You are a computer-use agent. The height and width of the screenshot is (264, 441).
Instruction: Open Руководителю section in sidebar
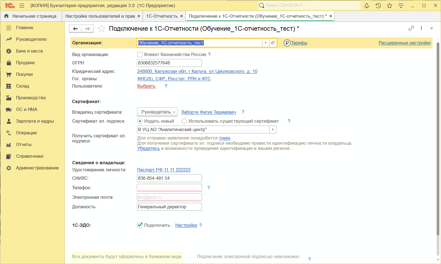click(x=32, y=39)
